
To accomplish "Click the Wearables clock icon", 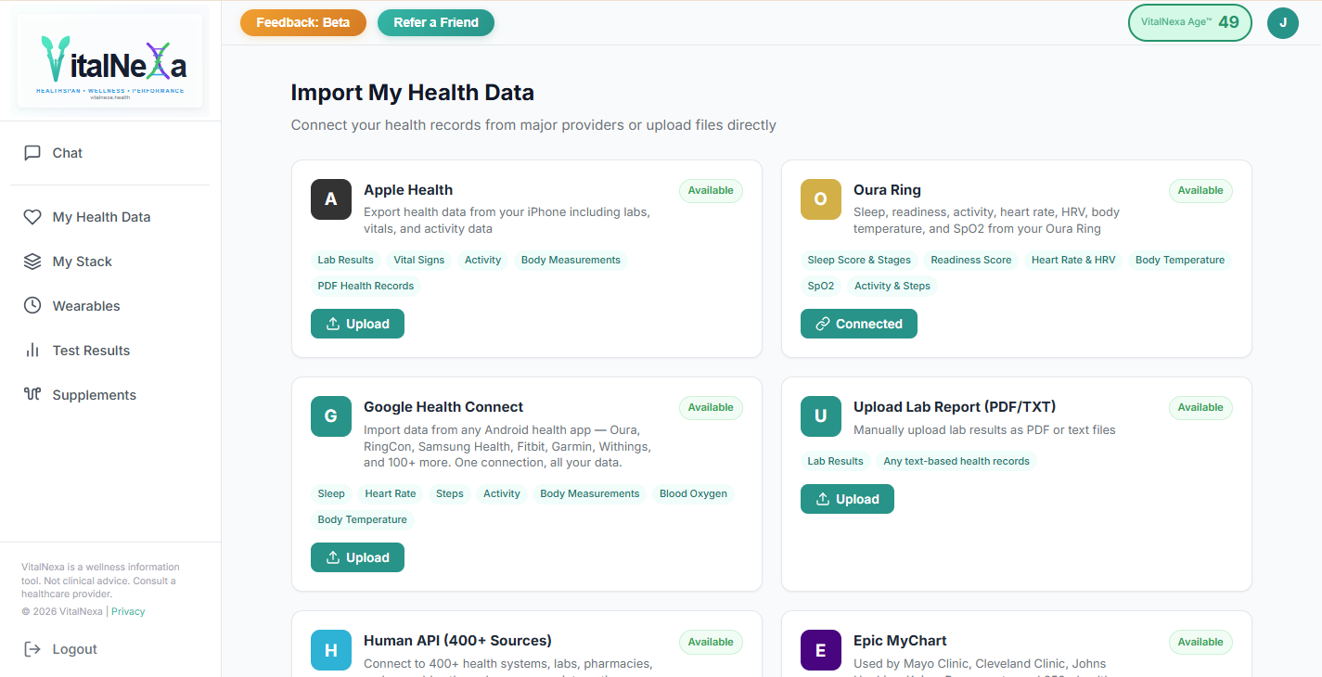I will click(x=33, y=305).
